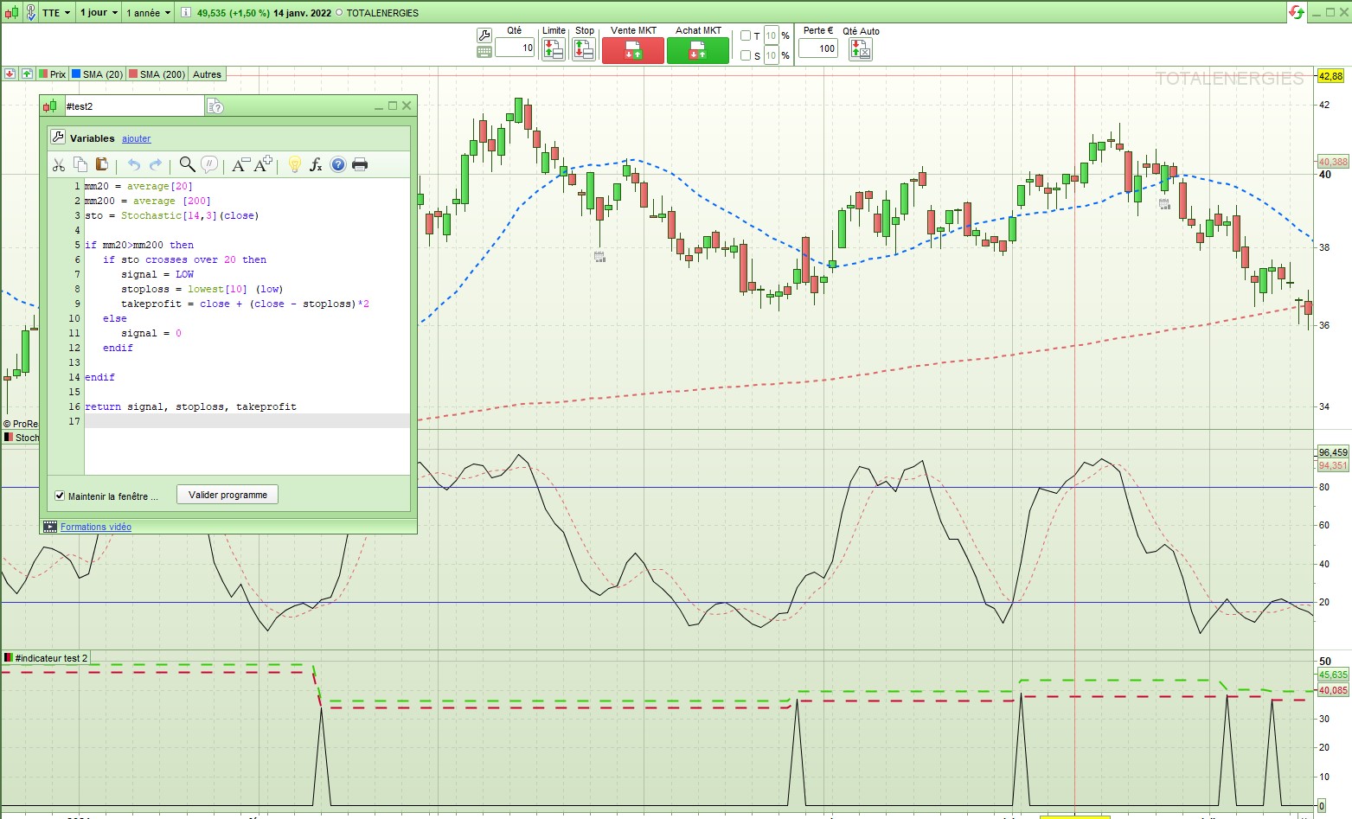The height and width of the screenshot is (819, 1352).
Task: Open order settings wrench next to Qté
Action: click(484, 35)
